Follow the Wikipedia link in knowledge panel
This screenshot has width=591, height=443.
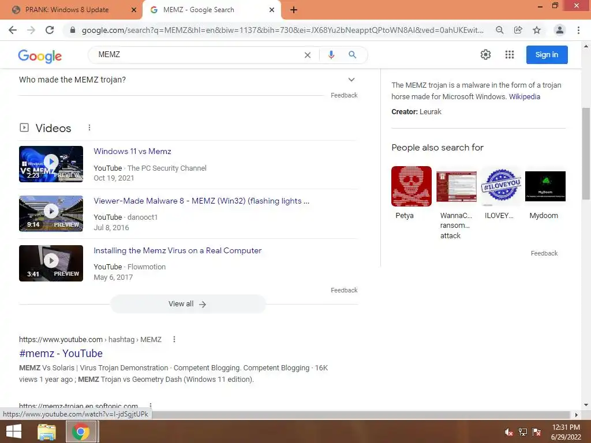pyautogui.click(x=524, y=97)
